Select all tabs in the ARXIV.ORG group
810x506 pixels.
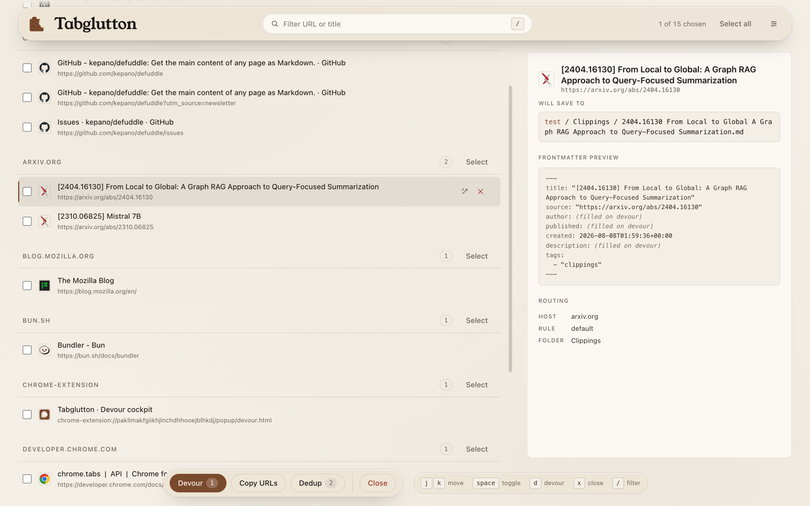point(476,162)
